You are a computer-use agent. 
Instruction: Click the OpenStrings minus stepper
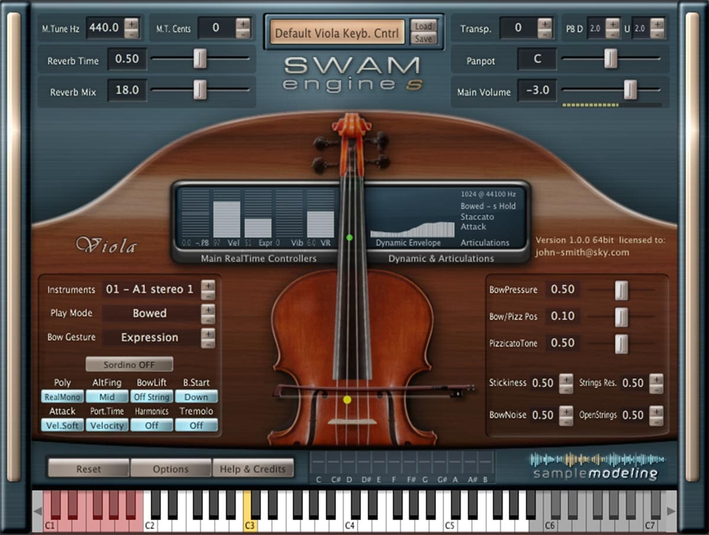(x=656, y=420)
